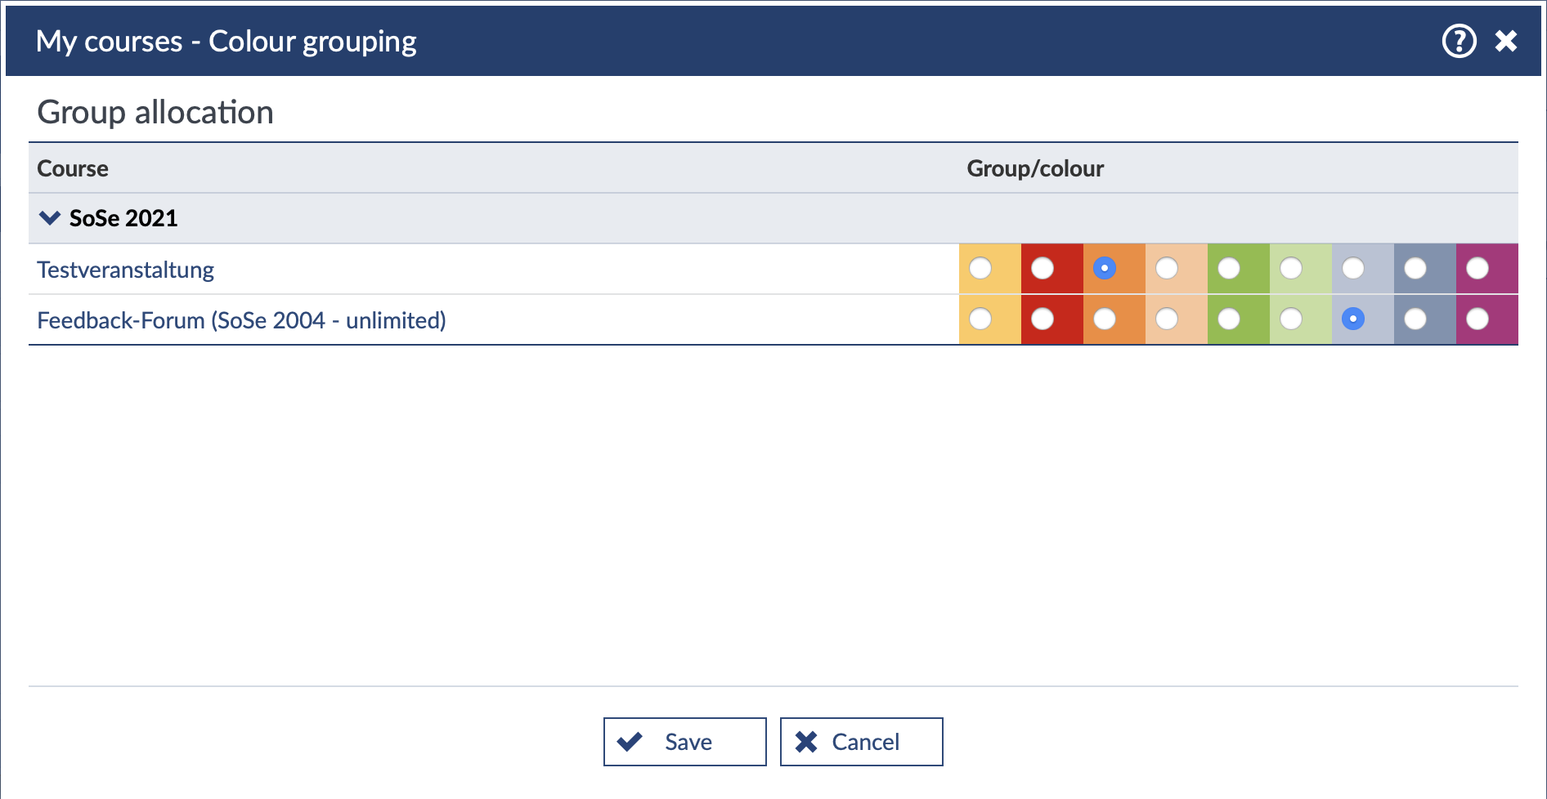Close the Colour grouping dialog
The height and width of the screenshot is (799, 1547).
click(1505, 41)
